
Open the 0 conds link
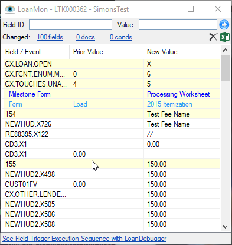coord(121,37)
